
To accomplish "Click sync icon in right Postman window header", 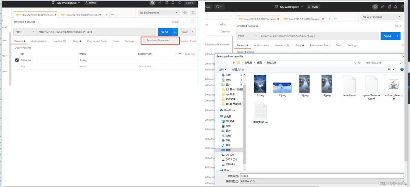I will point(375,7).
